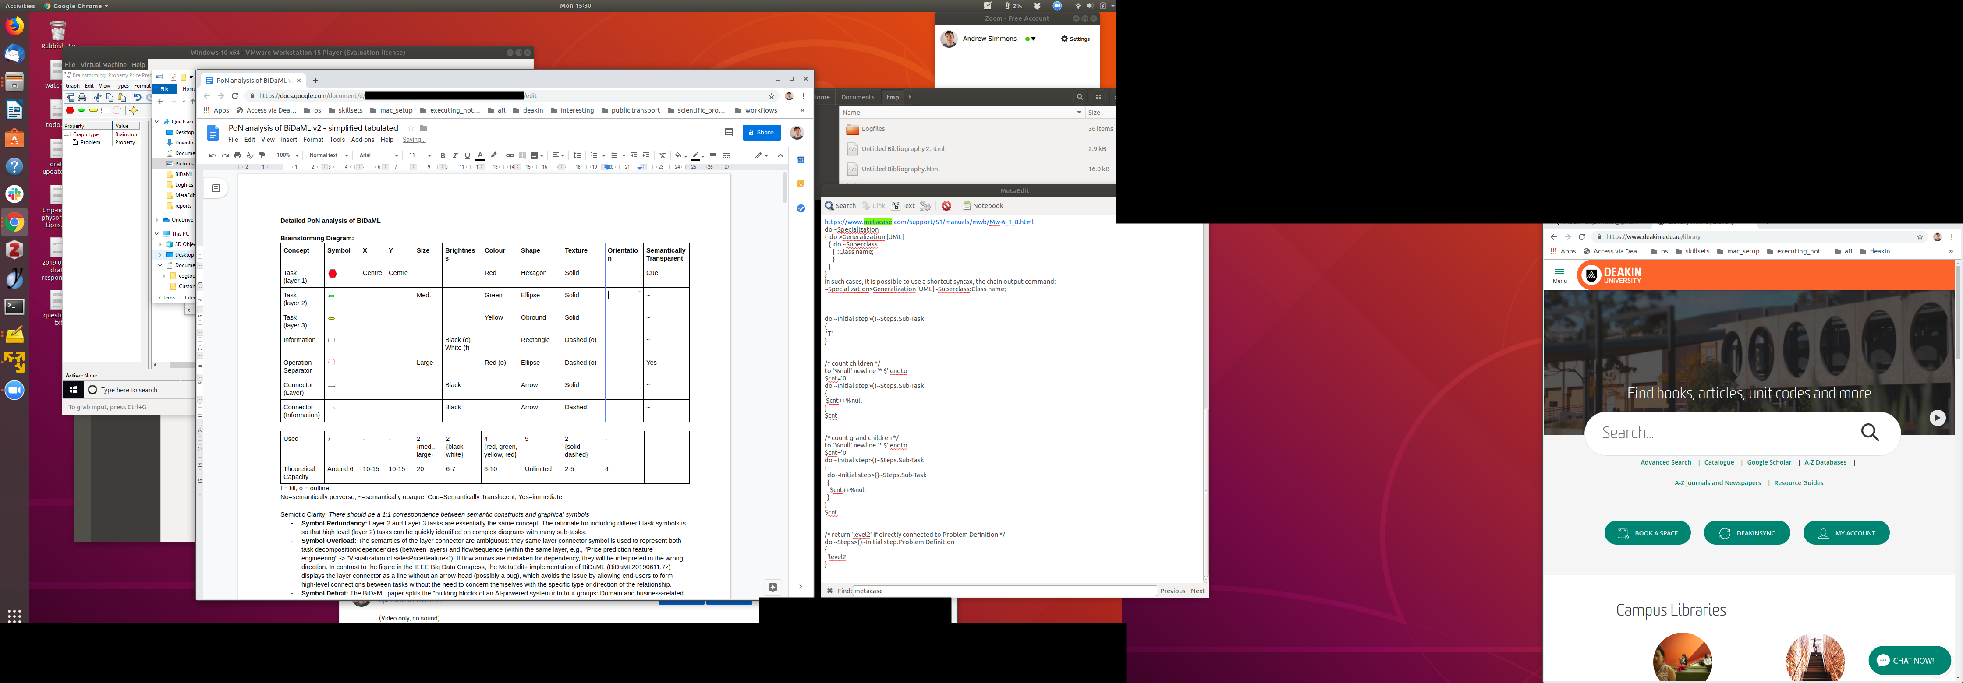Click the paint format roller icon
1963x683 pixels.
pyautogui.click(x=262, y=155)
